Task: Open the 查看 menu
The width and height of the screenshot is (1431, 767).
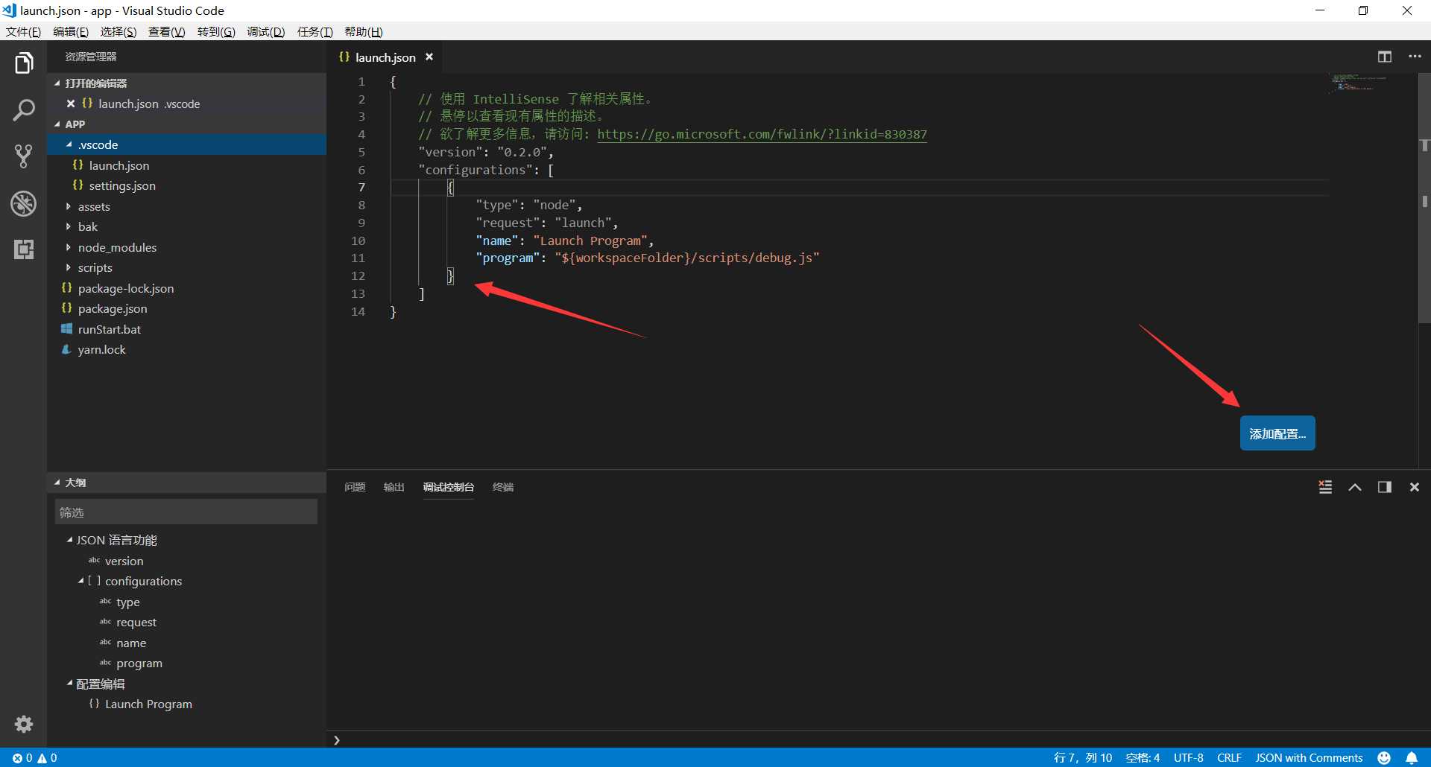Action: click(166, 31)
